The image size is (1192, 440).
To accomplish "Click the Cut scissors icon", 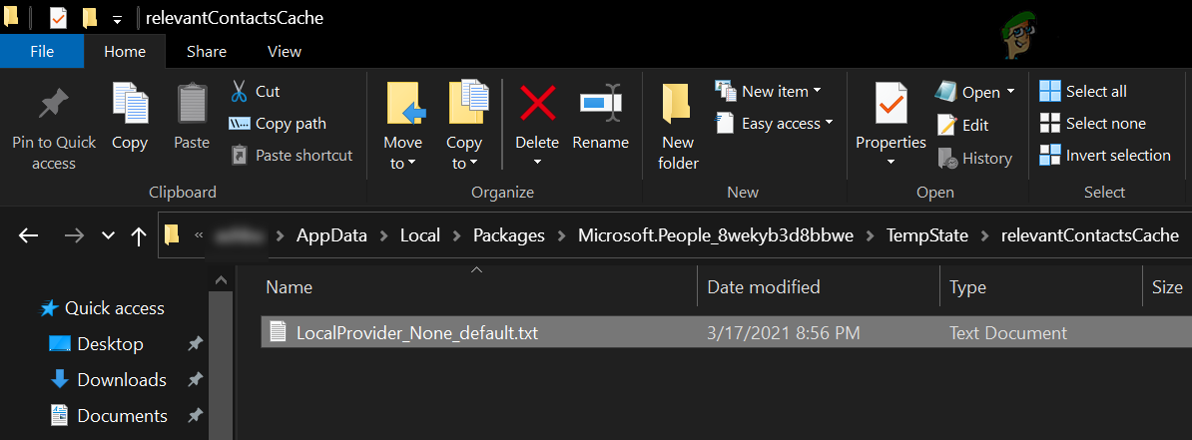I will point(240,92).
